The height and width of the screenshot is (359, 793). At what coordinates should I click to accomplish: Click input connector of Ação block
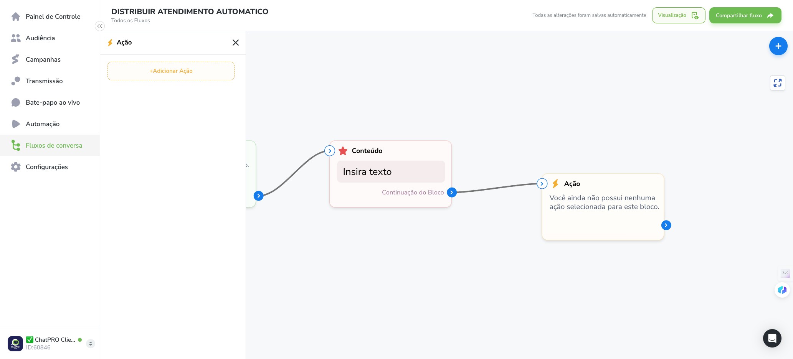[x=542, y=184]
